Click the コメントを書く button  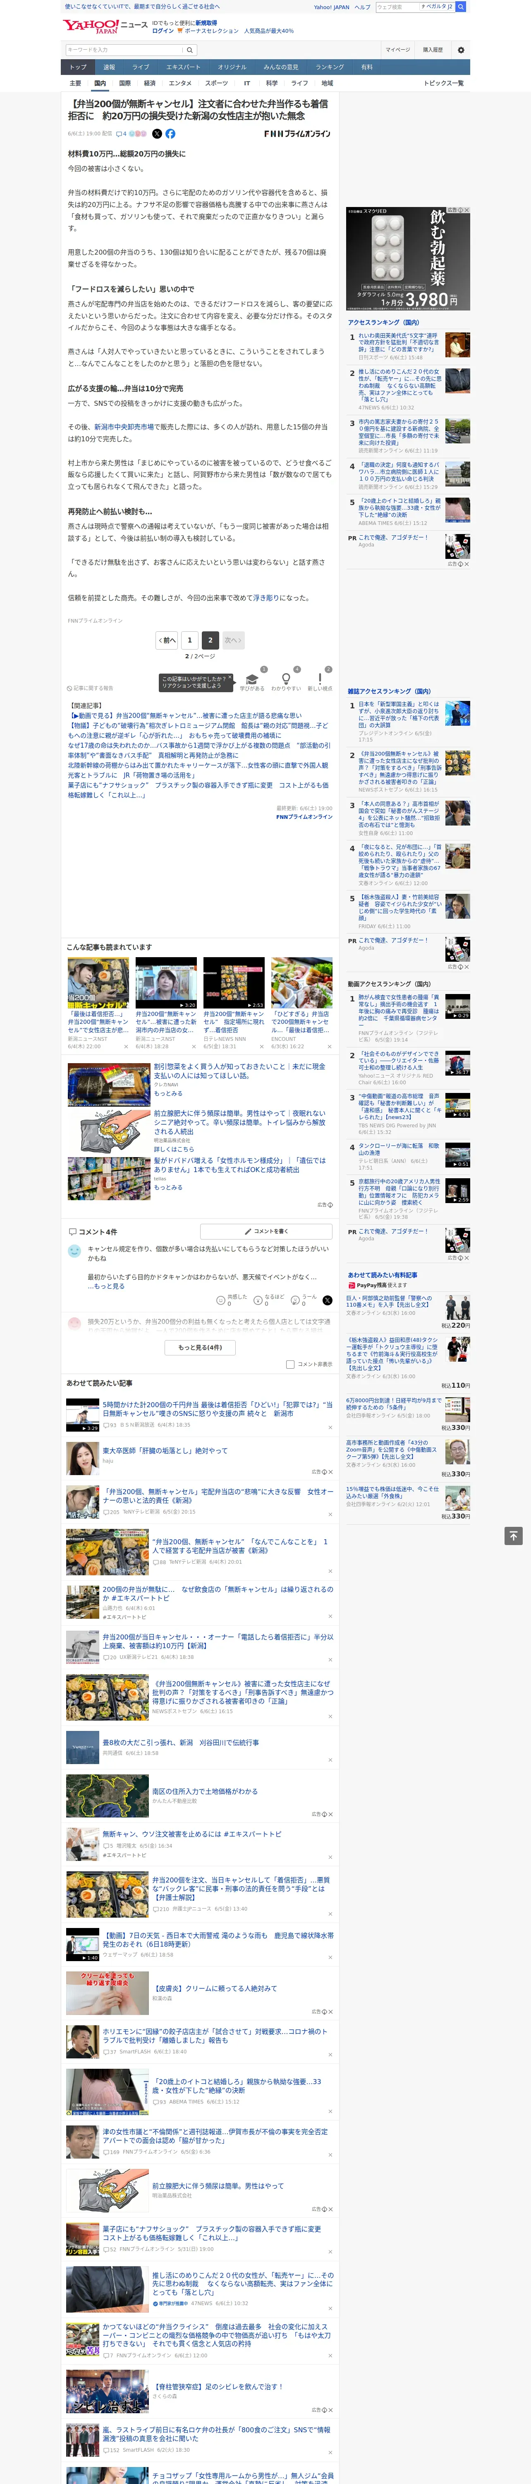coord(266,1231)
